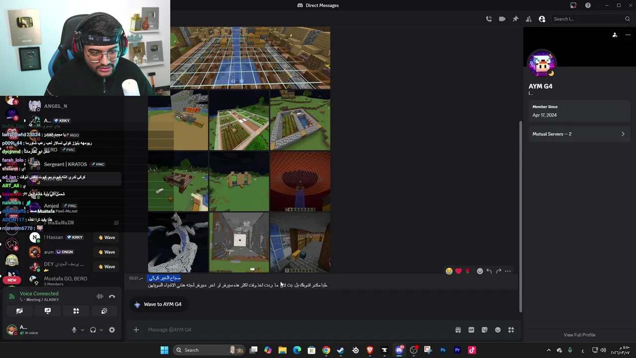
Task: Click Wave to AYM G4 button
Action: 158,304
